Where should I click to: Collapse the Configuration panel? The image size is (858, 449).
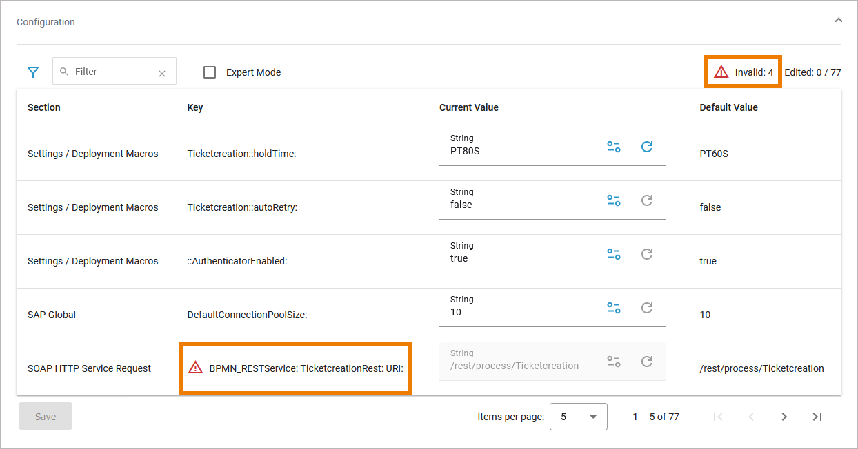coord(838,21)
